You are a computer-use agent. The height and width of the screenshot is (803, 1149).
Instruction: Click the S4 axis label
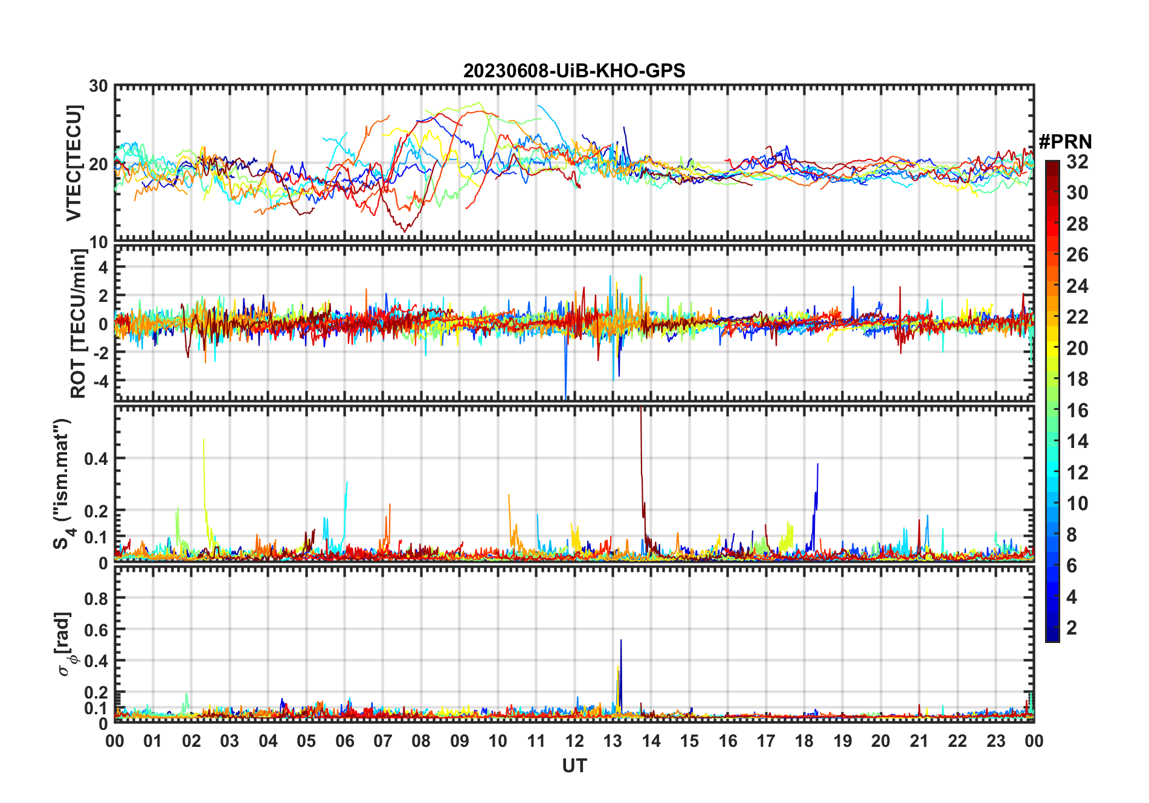[62, 484]
